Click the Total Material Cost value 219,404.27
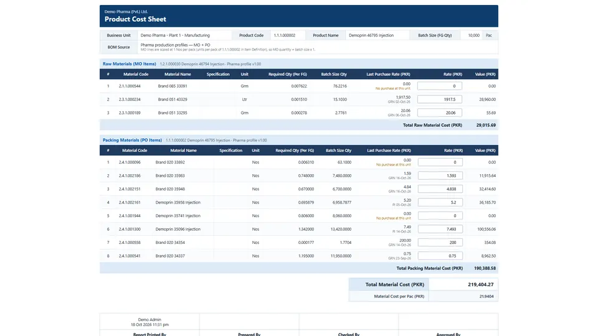 [480, 284]
